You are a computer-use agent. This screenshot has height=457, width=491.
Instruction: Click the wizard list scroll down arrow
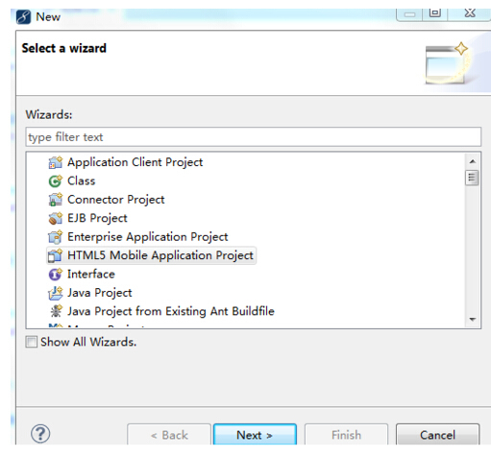[x=472, y=320]
